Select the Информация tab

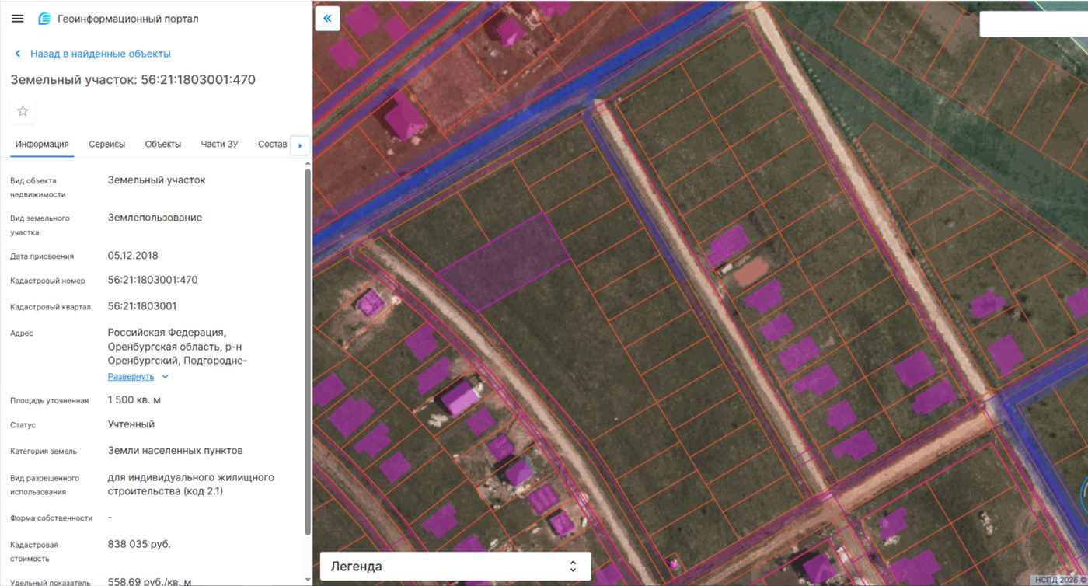point(42,144)
